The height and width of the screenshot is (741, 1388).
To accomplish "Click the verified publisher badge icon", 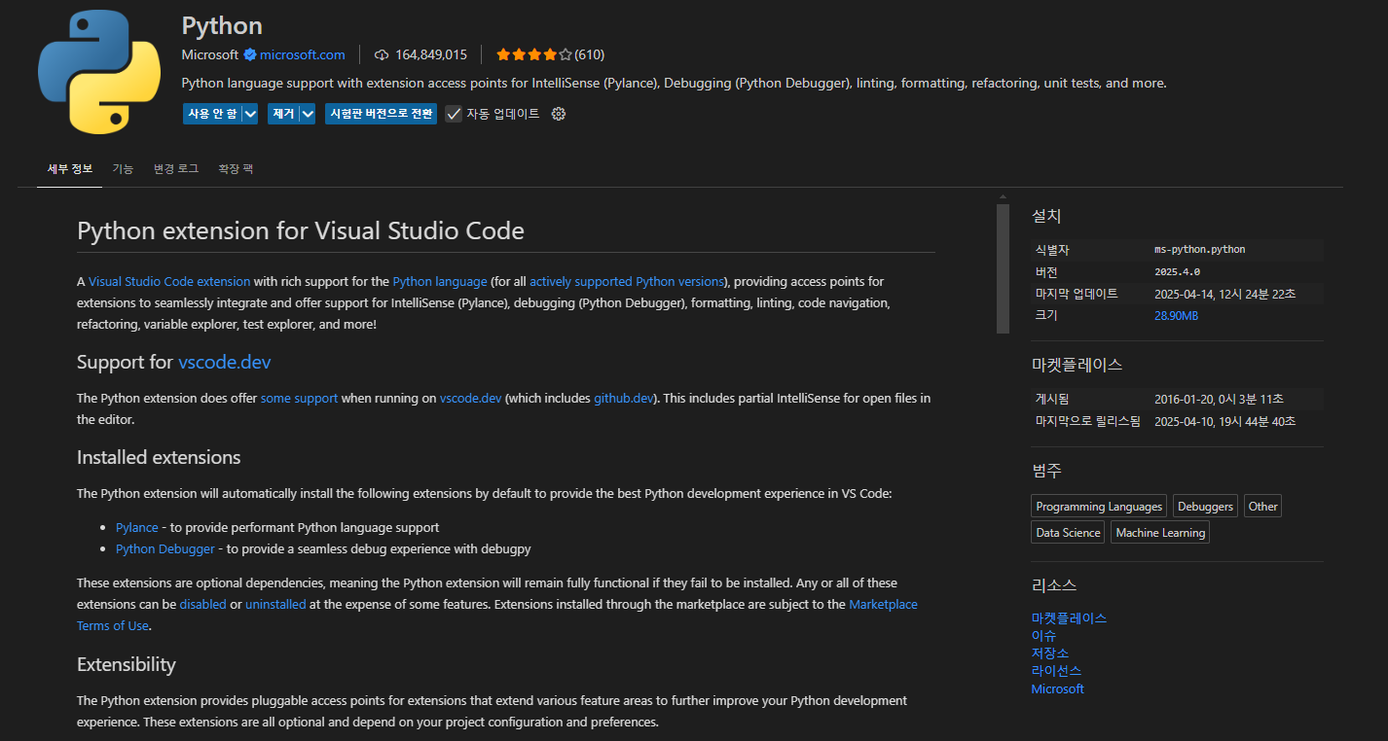I will [250, 54].
